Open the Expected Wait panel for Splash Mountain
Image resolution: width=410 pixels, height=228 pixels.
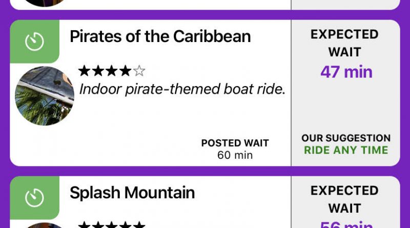[345, 202]
